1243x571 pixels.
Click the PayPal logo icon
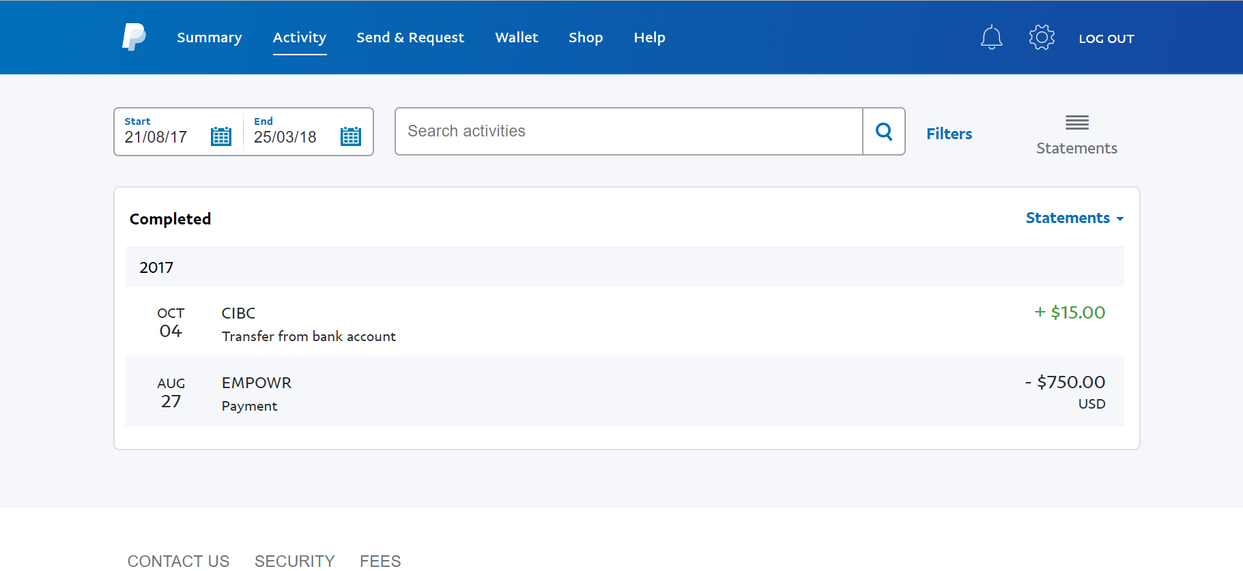click(x=134, y=37)
